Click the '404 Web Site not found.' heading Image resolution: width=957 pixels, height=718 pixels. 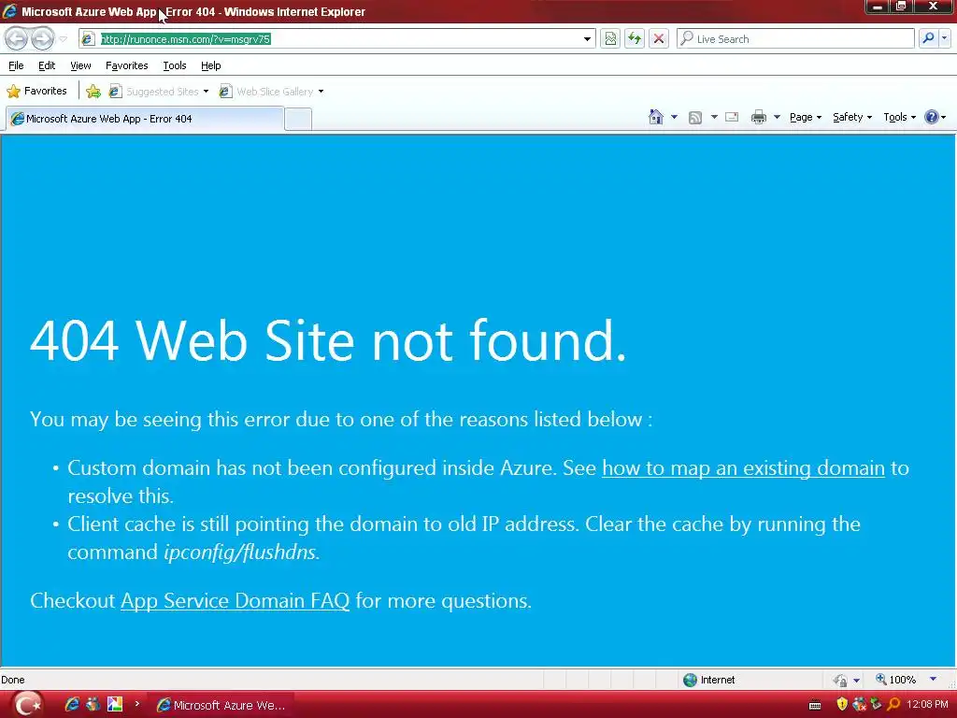point(328,340)
